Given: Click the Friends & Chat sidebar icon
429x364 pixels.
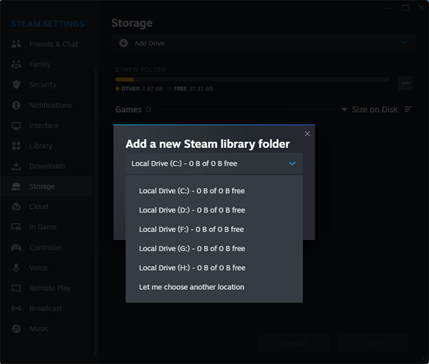Looking at the screenshot, I should 16,44.
